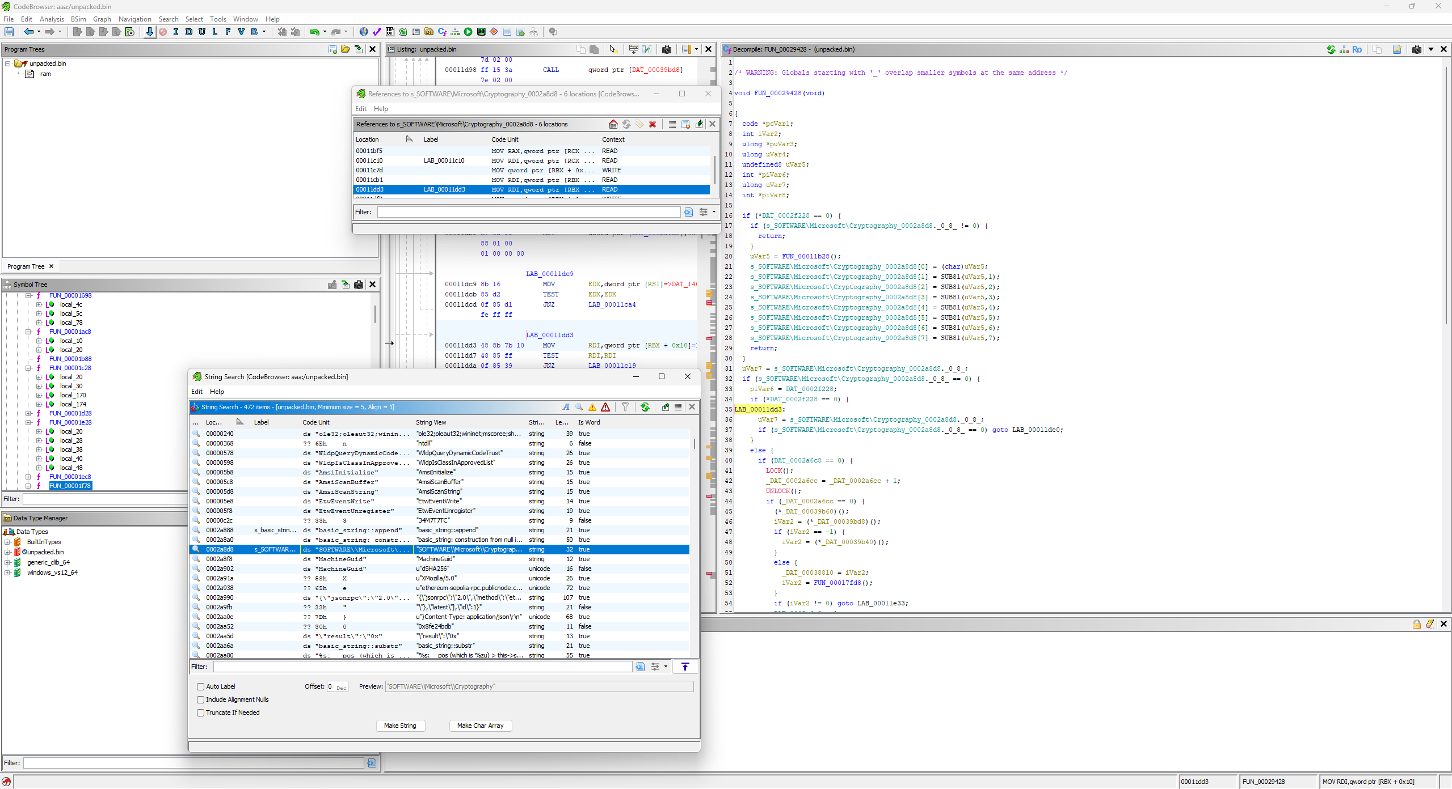Viewport: 1452px width, 789px height.
Task: Click the padlock icon in bottom panel
Action: tap(1417, 624)
